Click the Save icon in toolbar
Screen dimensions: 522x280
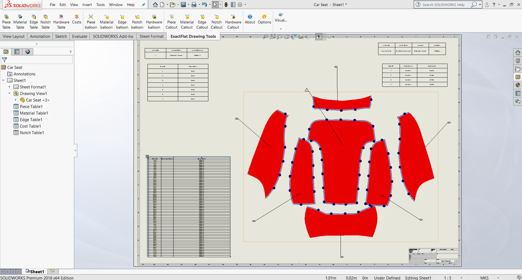point(184,5)
